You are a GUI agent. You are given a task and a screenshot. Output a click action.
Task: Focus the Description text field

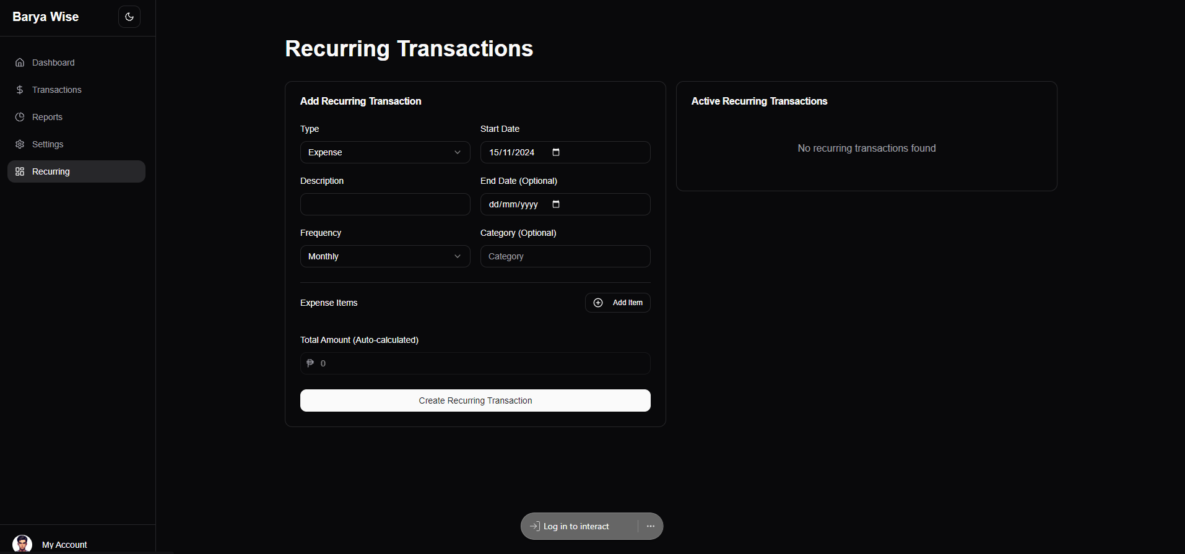[384, 204]
